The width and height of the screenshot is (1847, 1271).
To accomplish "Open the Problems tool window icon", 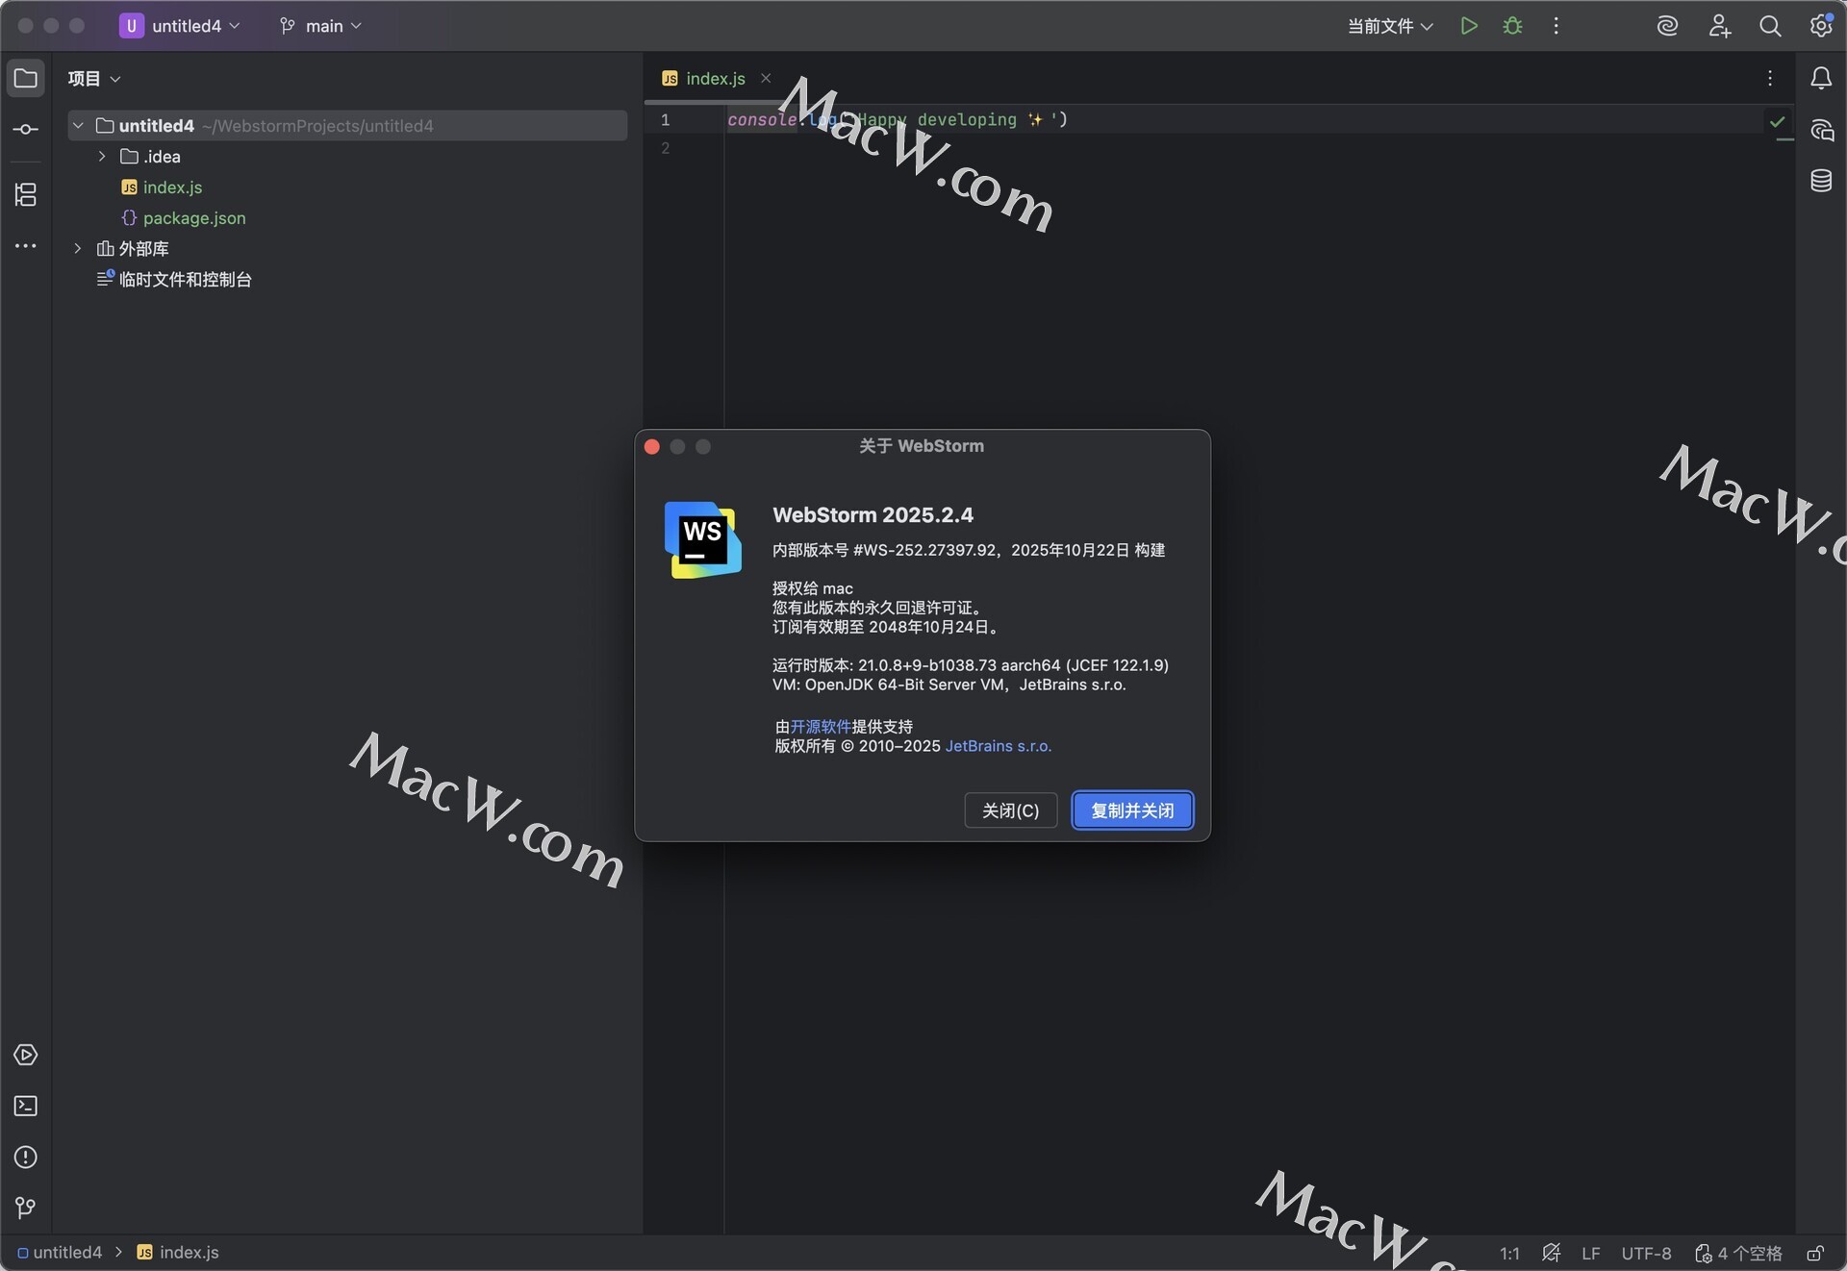I will (x=26, y=1157).
